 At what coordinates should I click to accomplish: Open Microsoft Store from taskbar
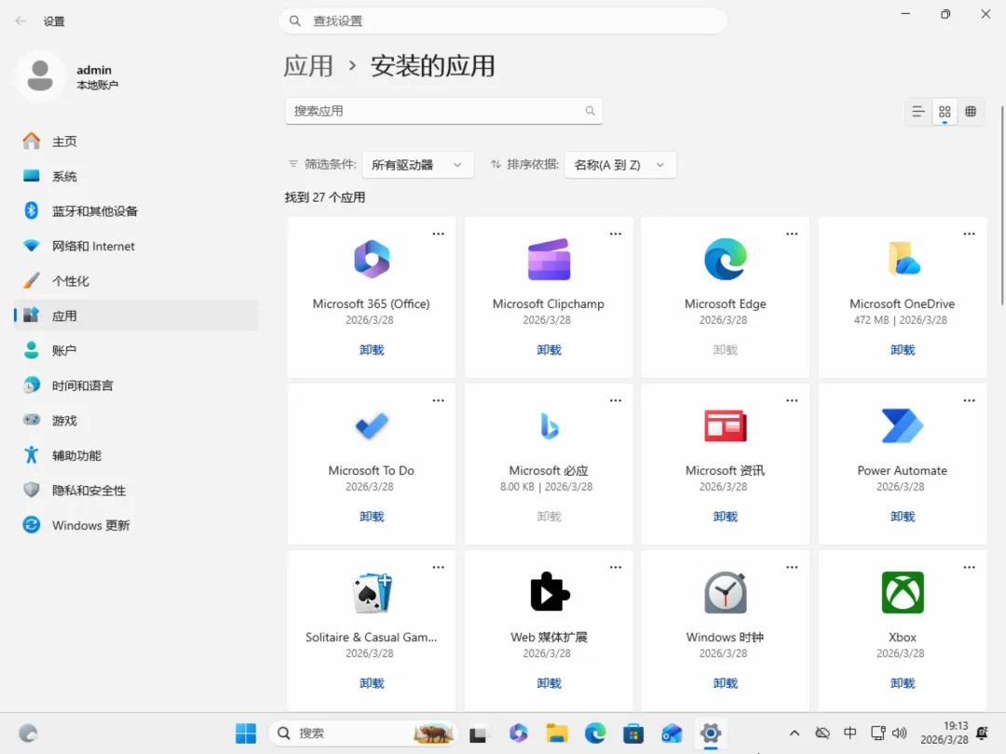pos(633,733)
